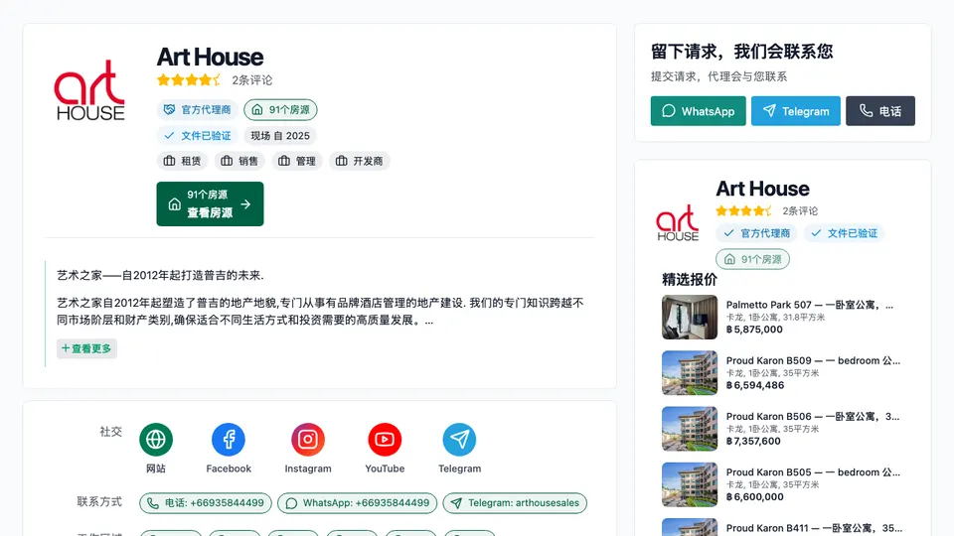Click the star rating in main card
This screenshot has width=954, height=536.
point(189,79)
